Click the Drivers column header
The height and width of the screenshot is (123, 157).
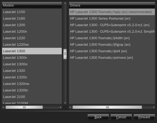[x=112, y=5]
